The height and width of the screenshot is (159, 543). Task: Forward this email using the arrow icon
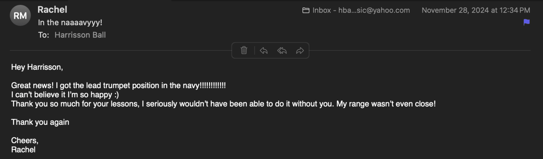pyautogui.click(x=300, y=51)
